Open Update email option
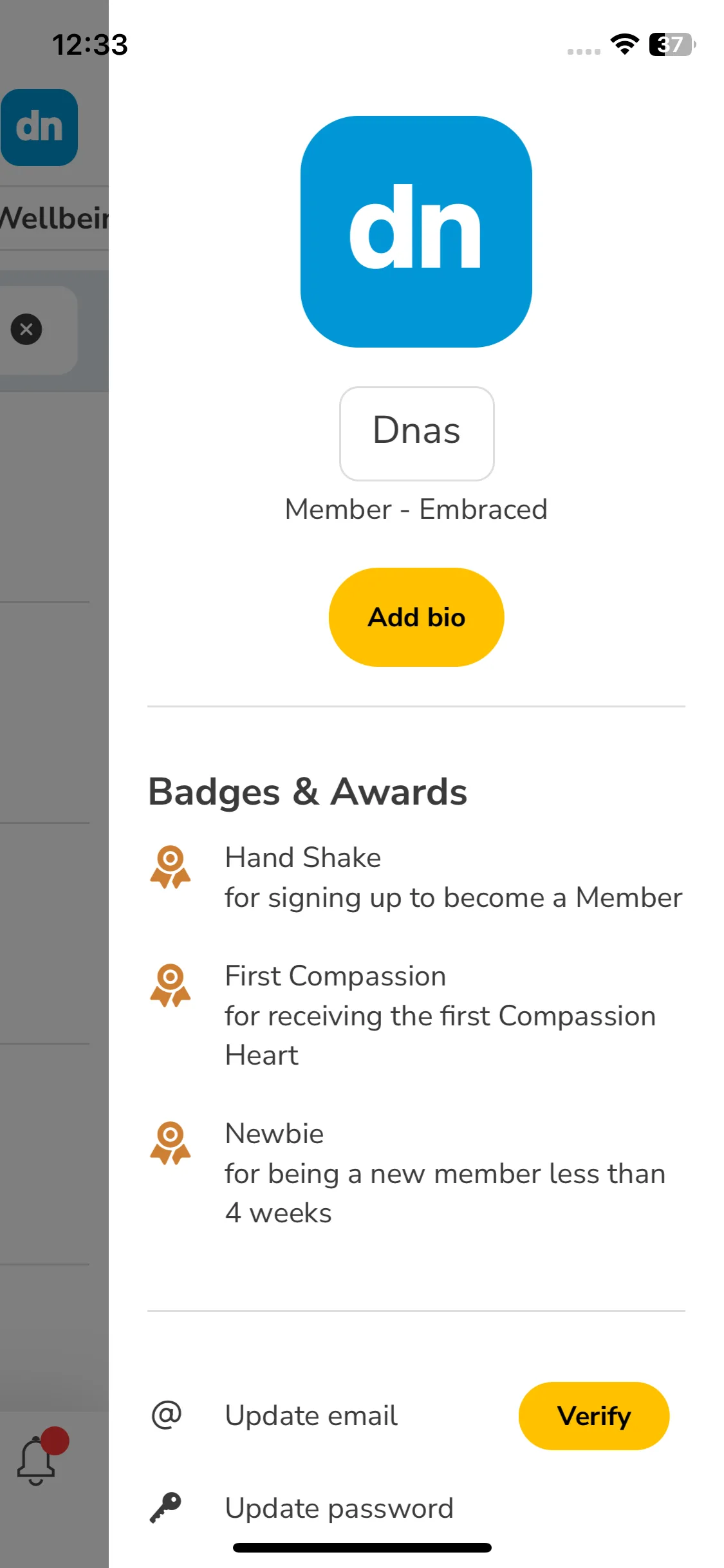Image resolution: width=724 pixels, height=1568 pixels. click(311, 1416)
